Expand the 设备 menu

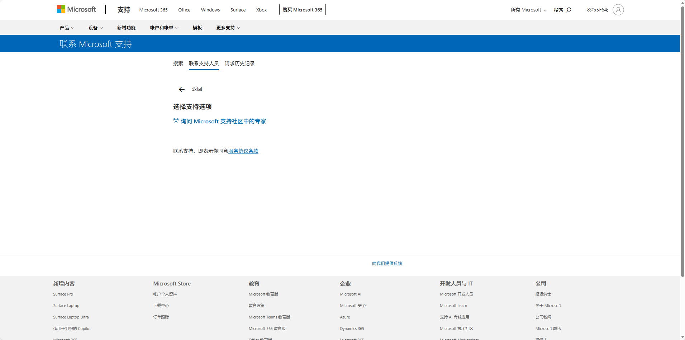(96, 28)
